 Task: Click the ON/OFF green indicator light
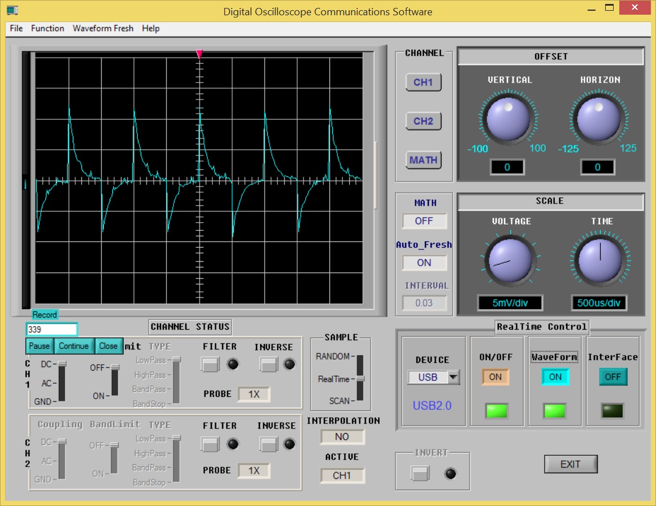coord(497,411)
